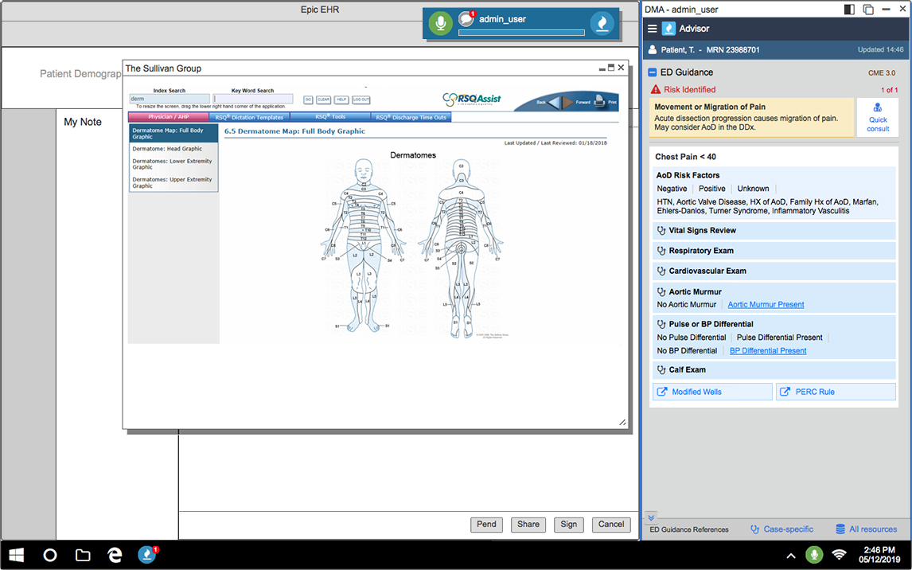Click the pop-out window icon in DMA title bar
This screenshot has height=570, width=912.
[x=867, y=10]
